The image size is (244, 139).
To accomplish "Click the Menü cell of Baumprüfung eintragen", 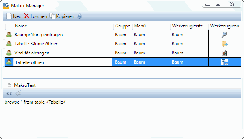I will coord(151,35).
